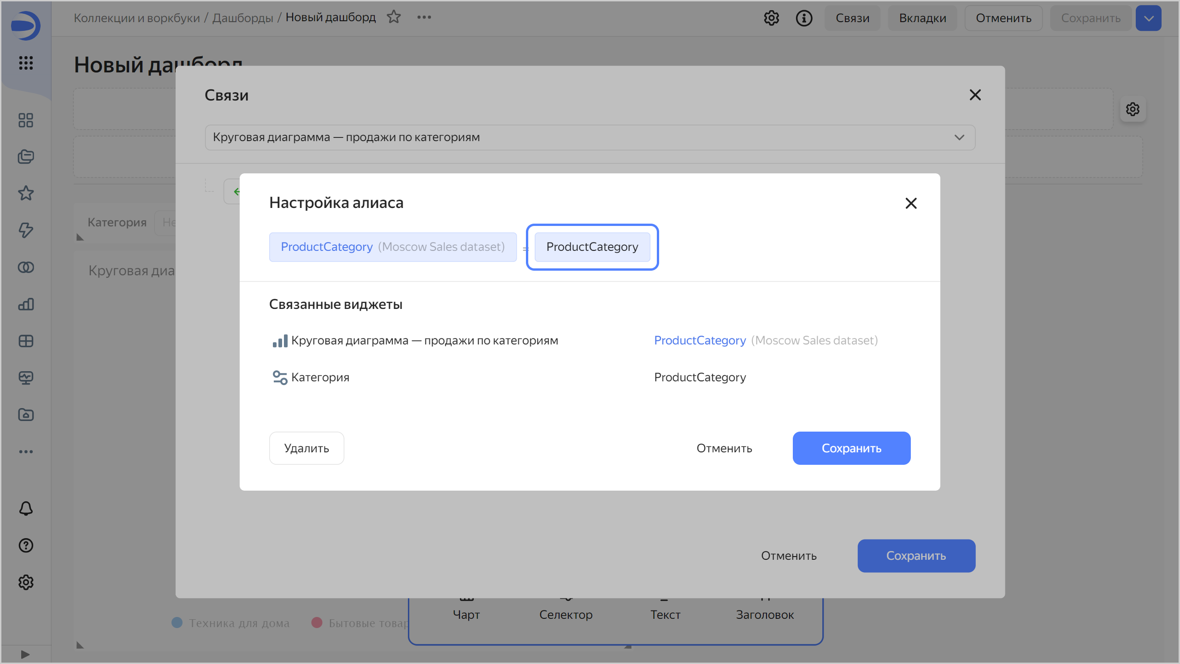The image size is (1180, 664).
Task: Cancel the alias settings dialog
Action: click(x=724, y=448)
